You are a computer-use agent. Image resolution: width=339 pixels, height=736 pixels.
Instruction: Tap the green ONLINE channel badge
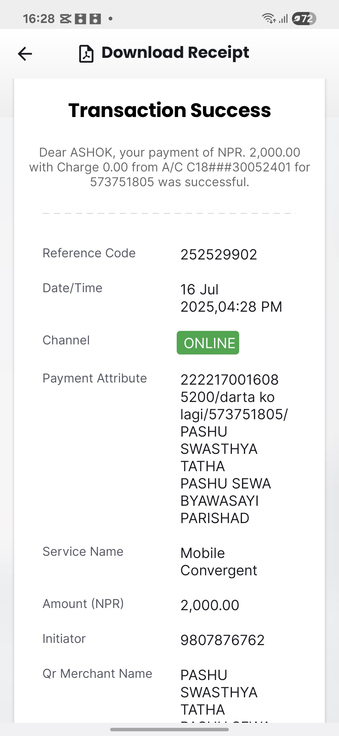(x=208, y=343)
